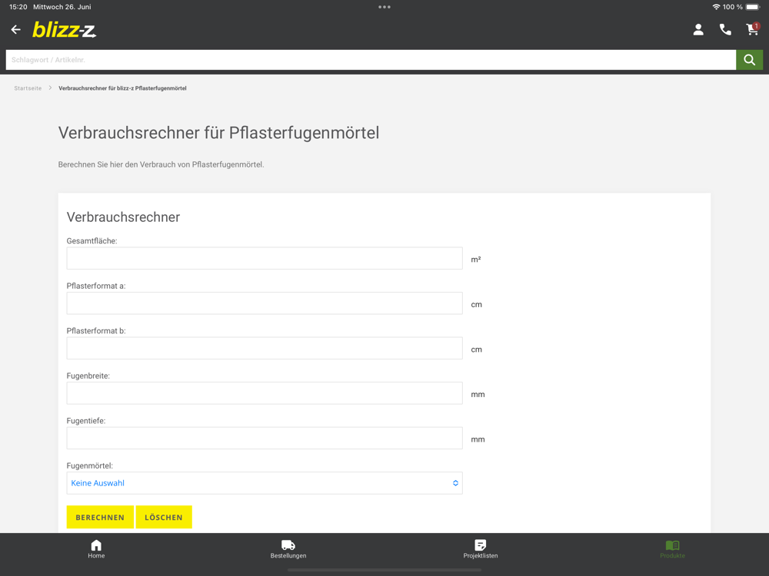Click the Berechnen Sie hier description text
This screenshot has width=769, height=576.
(161, 164)
